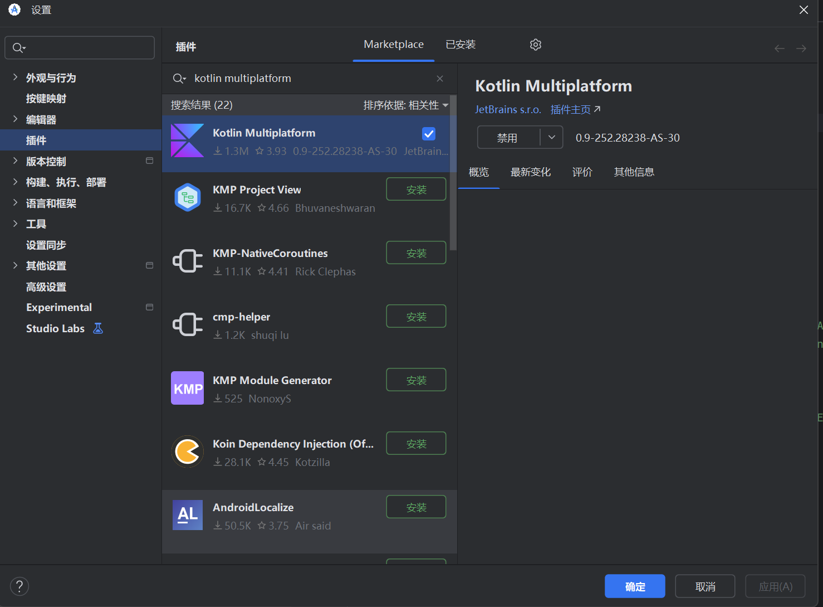Expand the 工具 settings group
The width and height of the screenshot is (823, 607).
[x=15, y=224]
